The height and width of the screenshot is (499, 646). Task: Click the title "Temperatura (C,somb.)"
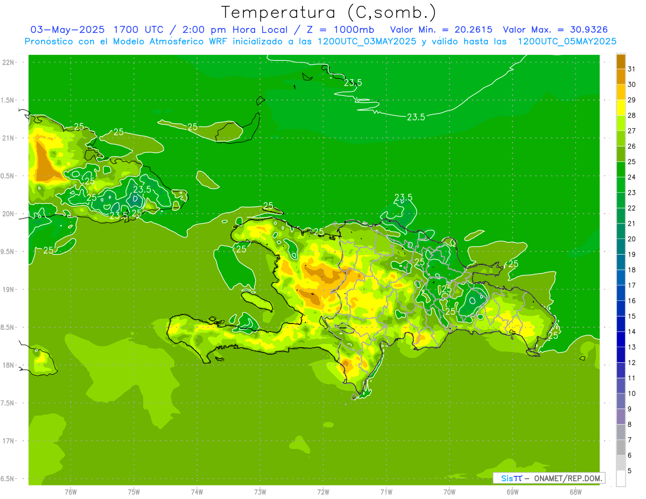pyautogui.click(x=329, y=12)
